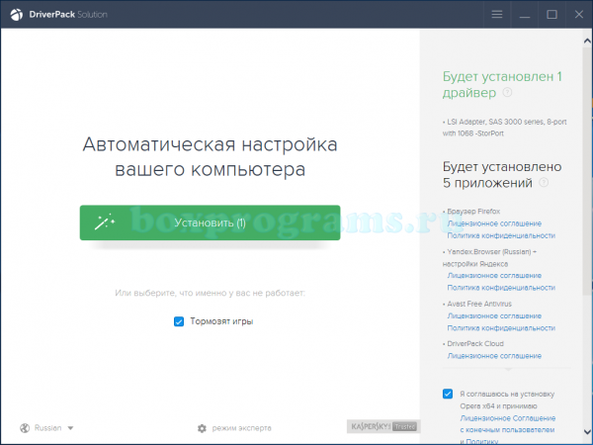593x445 pixels.
Task: Click the DriverPack Cloud list entry
Action: (473, 343)
